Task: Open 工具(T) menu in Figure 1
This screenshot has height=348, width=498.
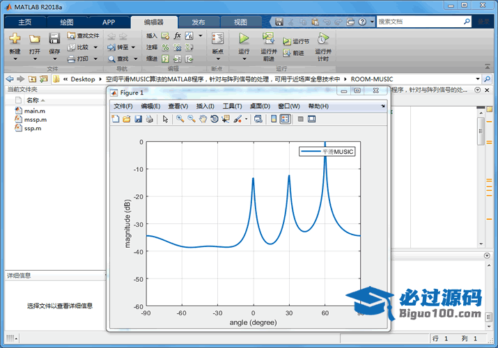Action: pos(232,106)
